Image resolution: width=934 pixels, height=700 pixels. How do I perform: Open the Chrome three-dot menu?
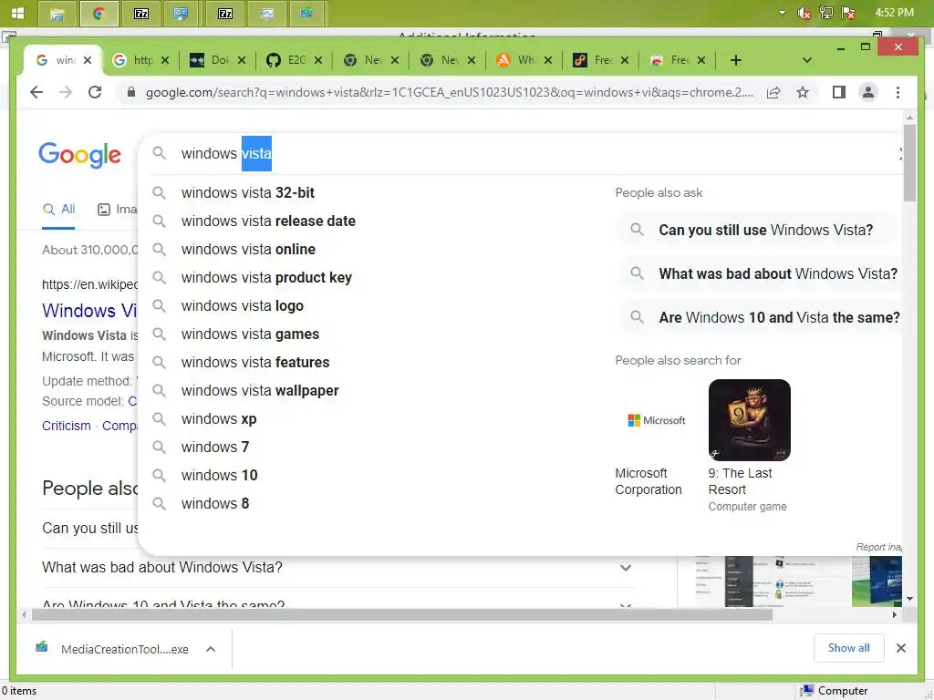click(x=898, y=92)
